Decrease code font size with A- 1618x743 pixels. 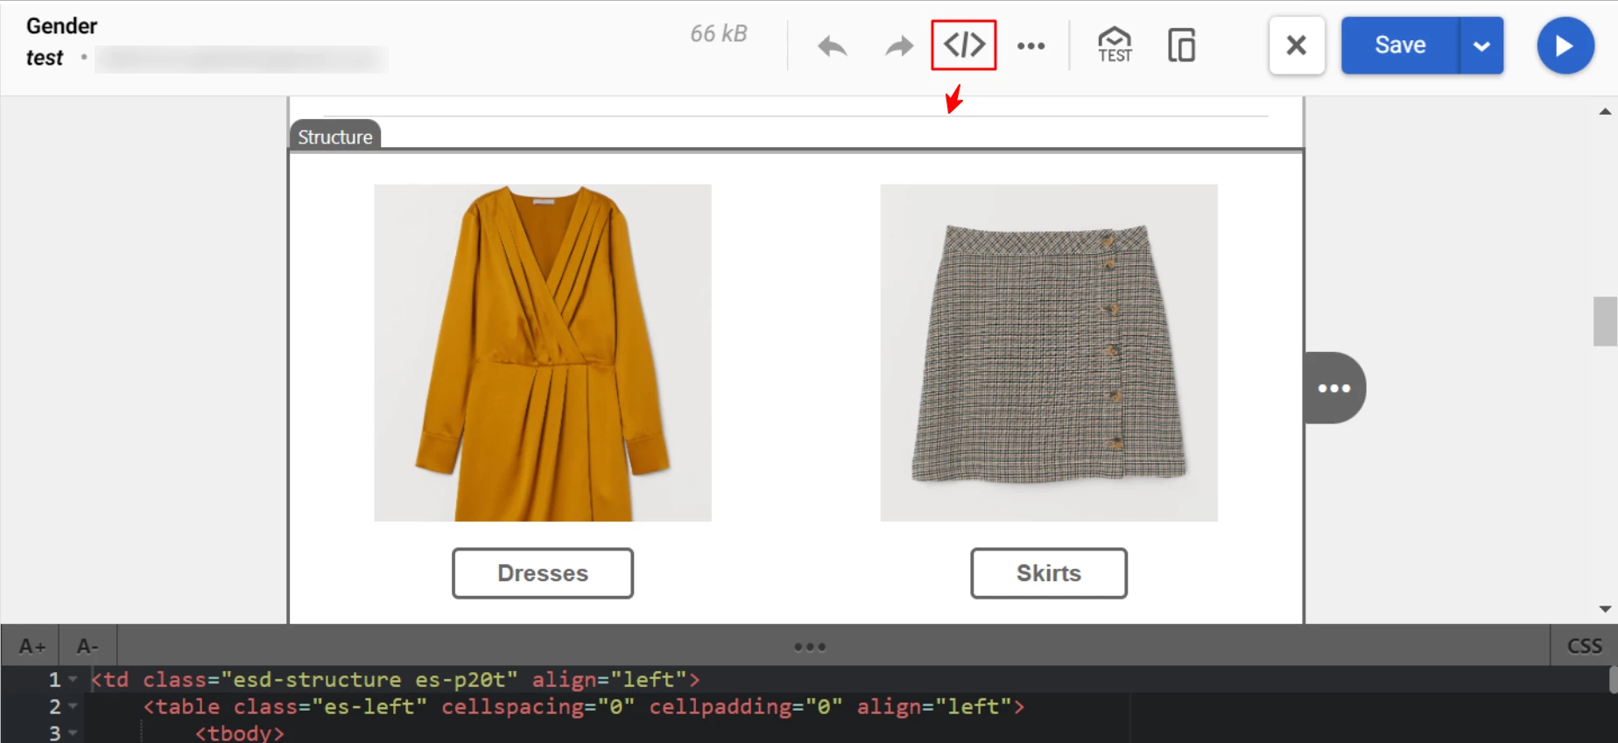88,646
